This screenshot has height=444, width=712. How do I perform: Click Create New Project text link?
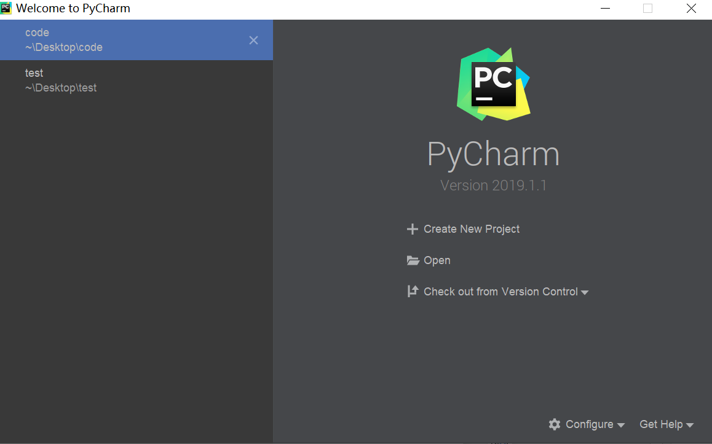click(x=472, y=229)
